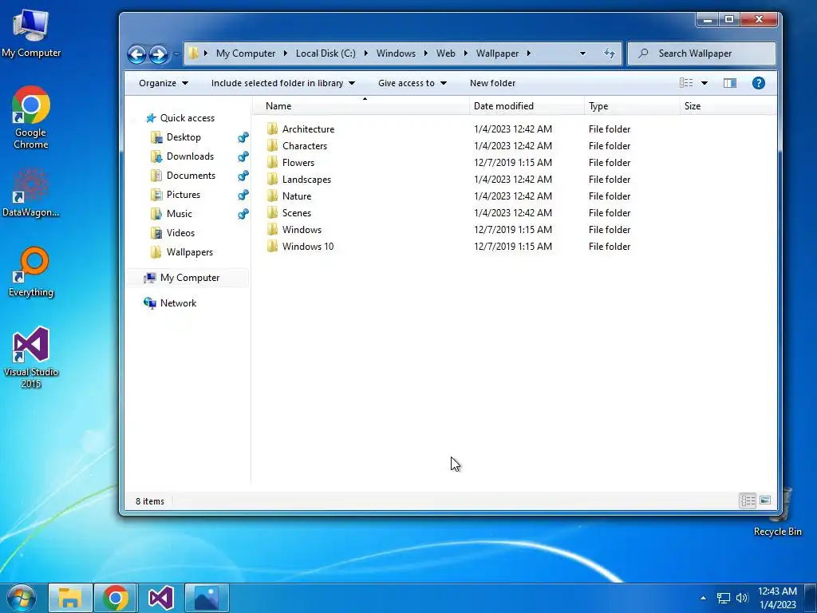Click the Flowers date 12/7/2019 1:15 AM
This screenshot has width=817, height=613.
point(513,162)
